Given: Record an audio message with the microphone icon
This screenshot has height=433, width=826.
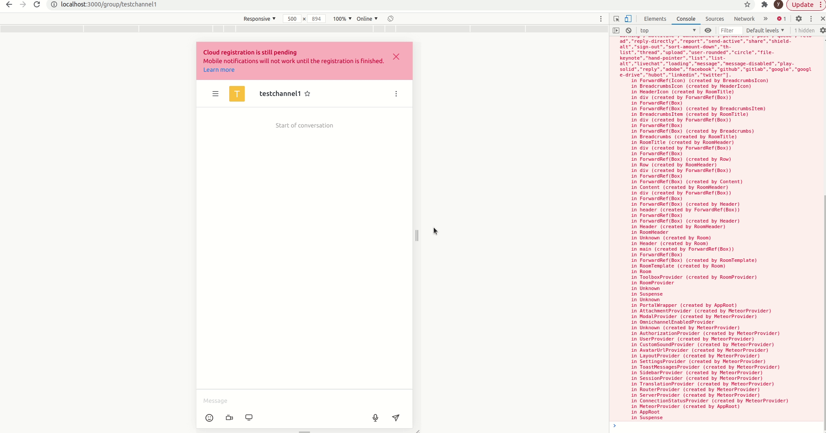Looking at the screenshot, I should point(375,418).
